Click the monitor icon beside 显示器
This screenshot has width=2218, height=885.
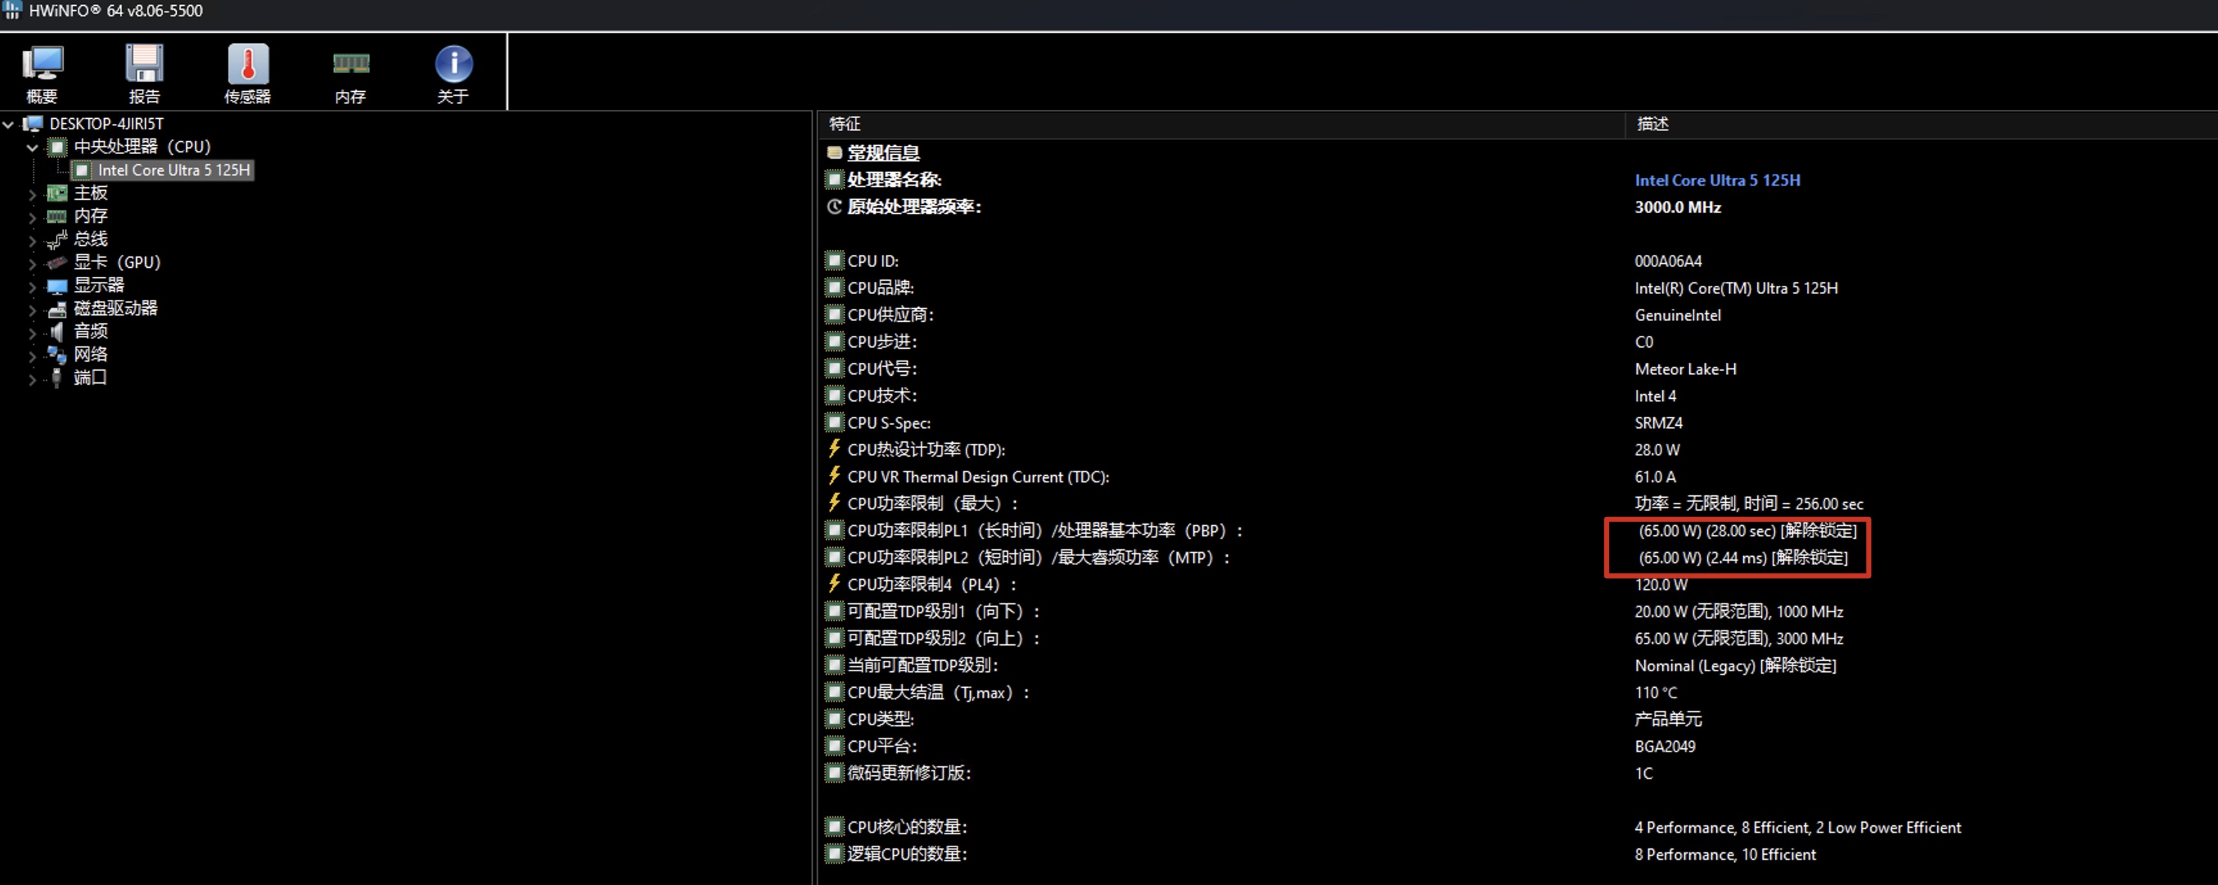[57, 286]
